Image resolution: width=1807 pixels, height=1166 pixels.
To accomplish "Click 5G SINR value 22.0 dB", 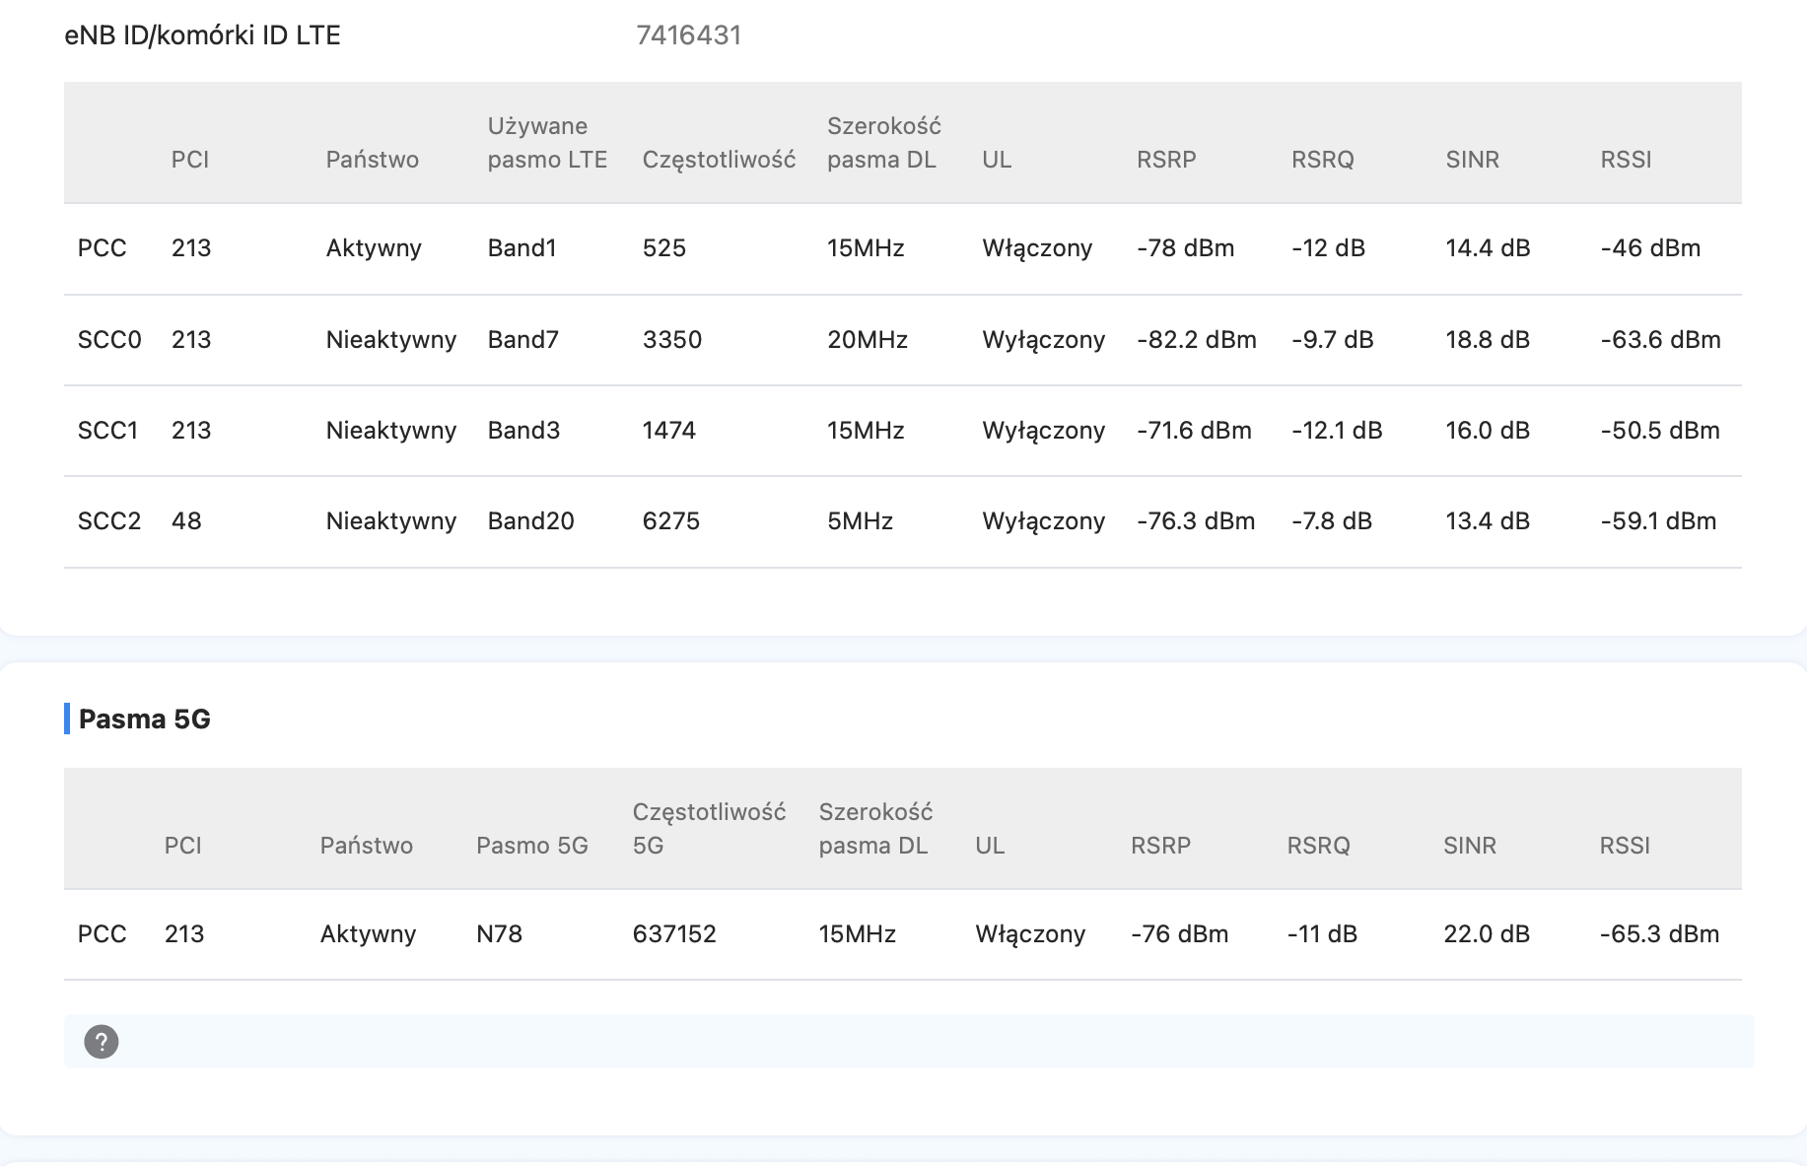I will 1487,934.
